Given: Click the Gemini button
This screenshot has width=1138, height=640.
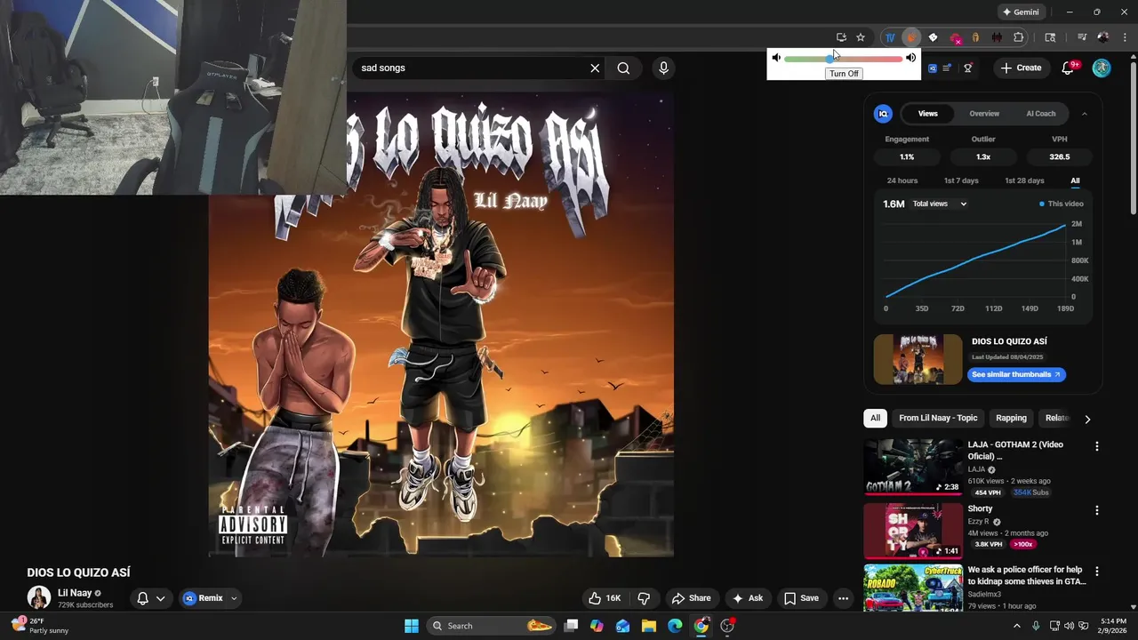Looking at the screenshot, I should pyautogui.click(x=1021, y=12).
